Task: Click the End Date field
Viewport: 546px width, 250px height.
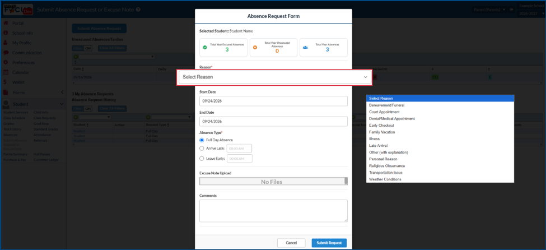Action: pos(273,121)
